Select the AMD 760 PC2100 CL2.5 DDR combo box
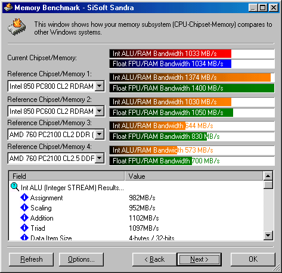This screenshot has height=273, width=282. pos(56,158)
